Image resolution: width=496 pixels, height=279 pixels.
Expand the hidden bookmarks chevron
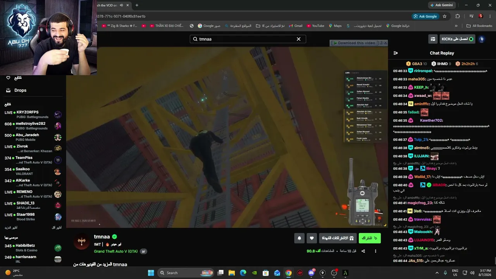click(x=456, y=26)
